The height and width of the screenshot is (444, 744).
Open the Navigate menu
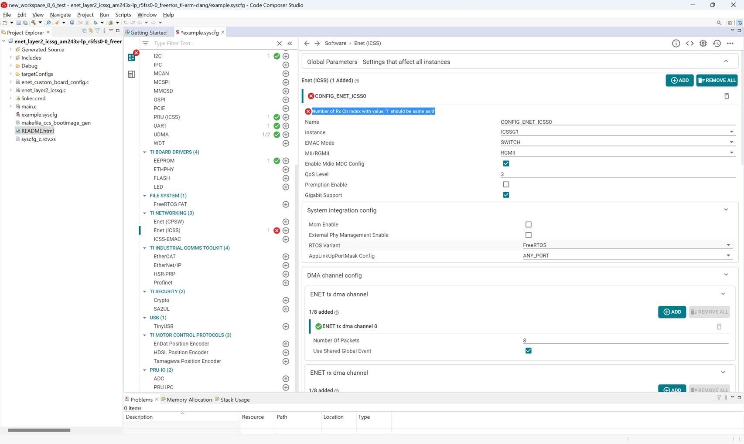pos(60,14)
